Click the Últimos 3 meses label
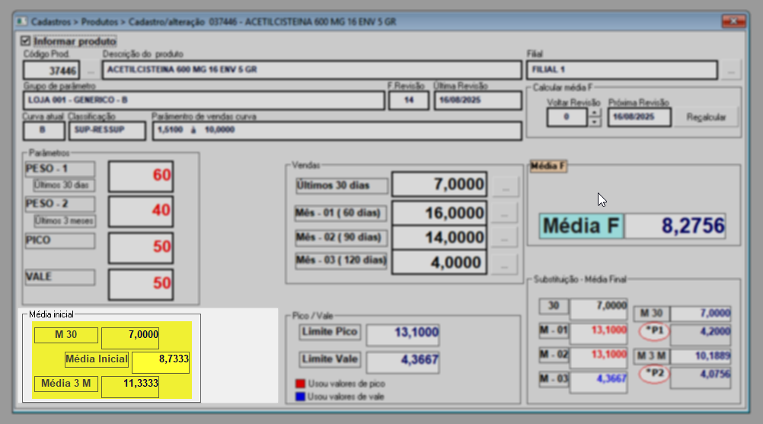This screenshot has height=424, width=763. pyautogui.click(x=64, y=221)
